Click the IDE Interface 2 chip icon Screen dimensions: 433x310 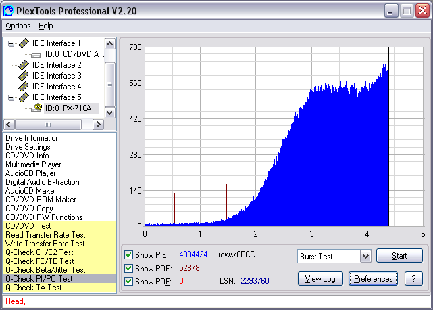coord(24,65)
